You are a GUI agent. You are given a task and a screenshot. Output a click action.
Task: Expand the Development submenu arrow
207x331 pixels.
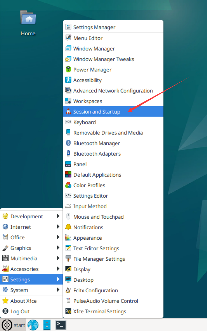click(58, 216)
